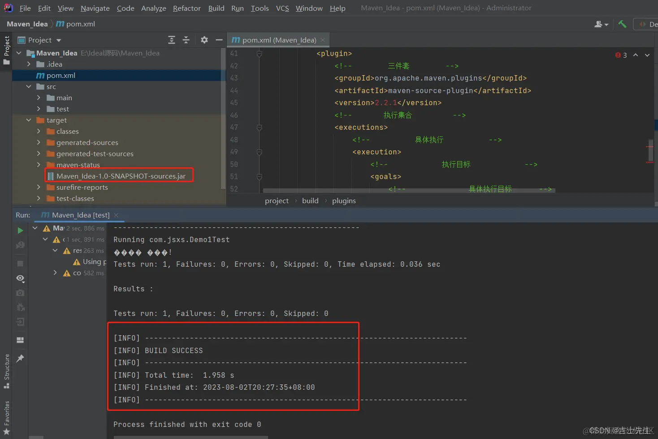Open the Tools menu
This screenshot has height=439, width=658.
260,8
